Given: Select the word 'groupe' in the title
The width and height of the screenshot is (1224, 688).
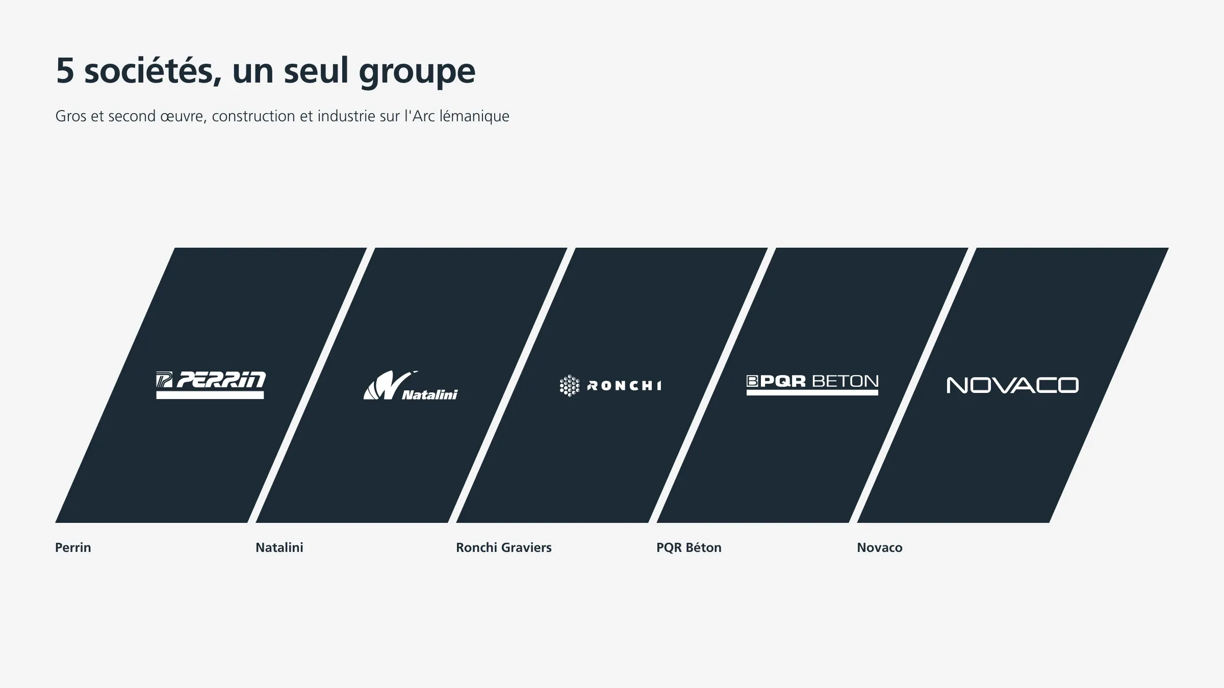Looking at the screenshot, I should (417, 72).
